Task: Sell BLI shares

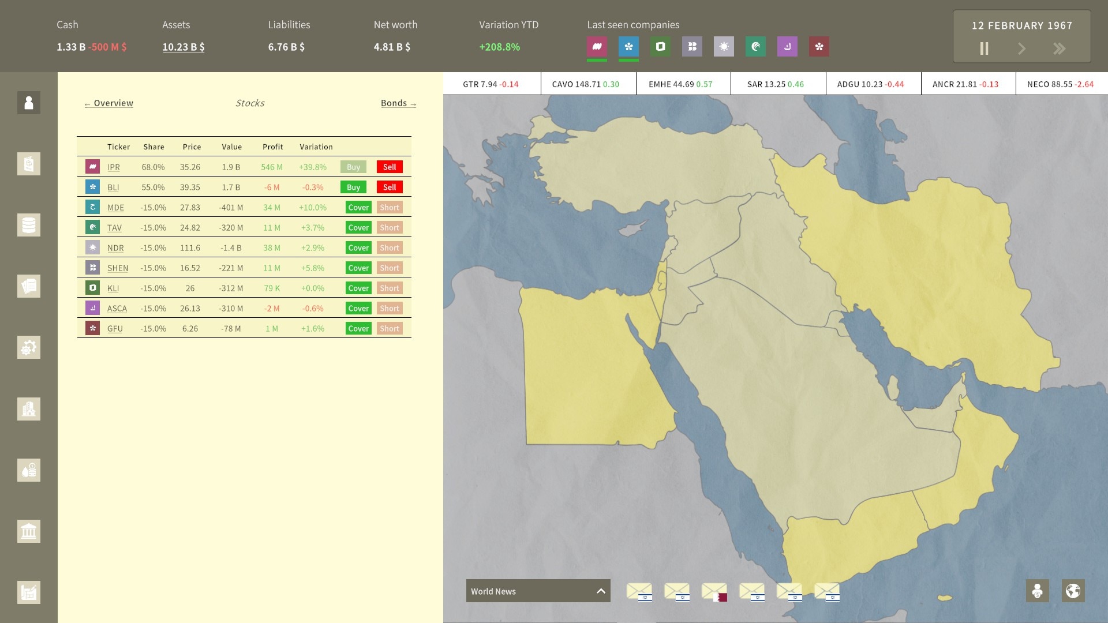Action: click(390, 187)
